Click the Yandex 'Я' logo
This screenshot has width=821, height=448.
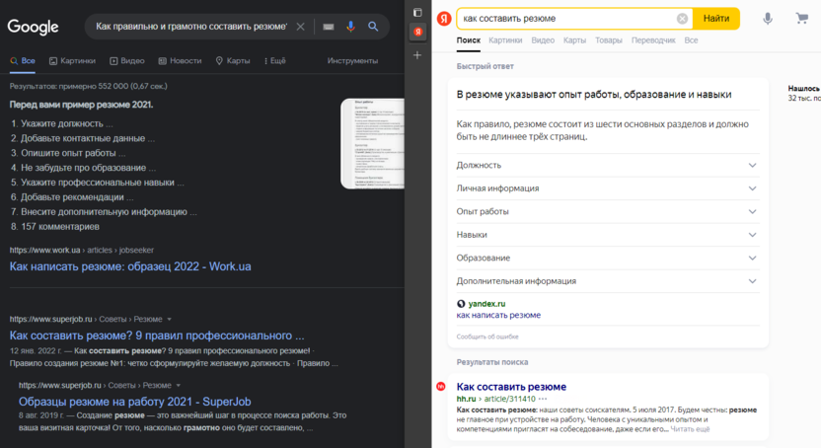[444, 19]
